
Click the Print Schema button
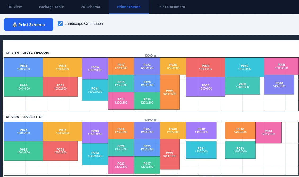(x=29, y=25)
